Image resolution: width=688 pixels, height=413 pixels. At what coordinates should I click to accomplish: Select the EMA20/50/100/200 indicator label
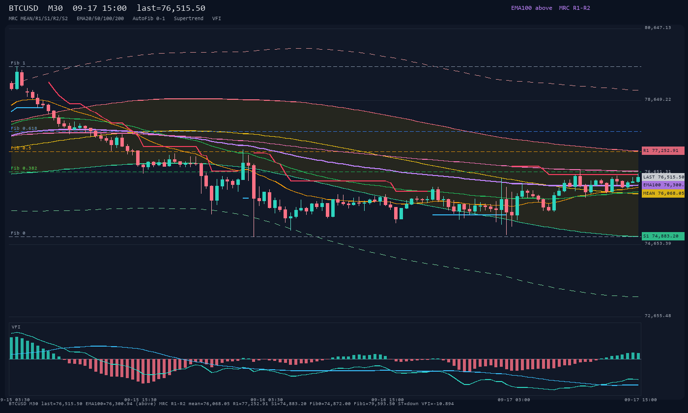pyautogui.click(x=100, y=18)
